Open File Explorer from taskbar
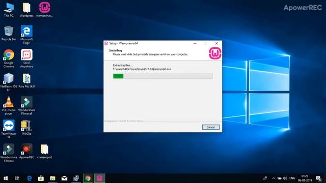The width and height of the screenshot is (326, 183). [52, 178]
